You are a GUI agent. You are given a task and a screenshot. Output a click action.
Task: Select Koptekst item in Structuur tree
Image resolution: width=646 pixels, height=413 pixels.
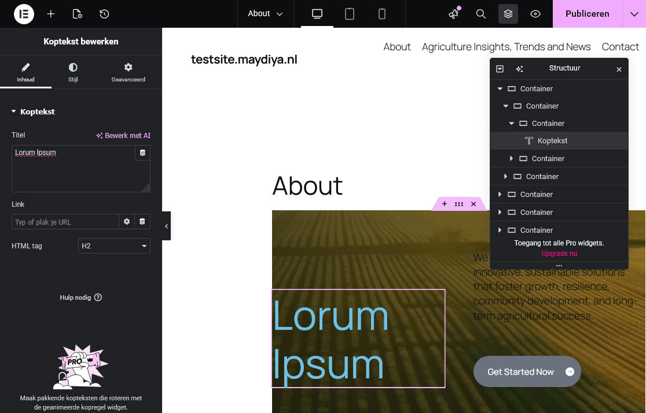(x=552, y=141)
